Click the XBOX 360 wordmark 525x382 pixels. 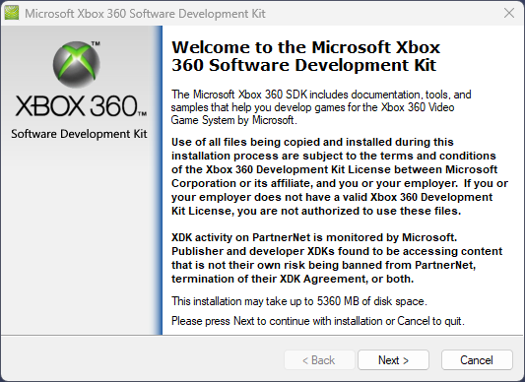81,106
